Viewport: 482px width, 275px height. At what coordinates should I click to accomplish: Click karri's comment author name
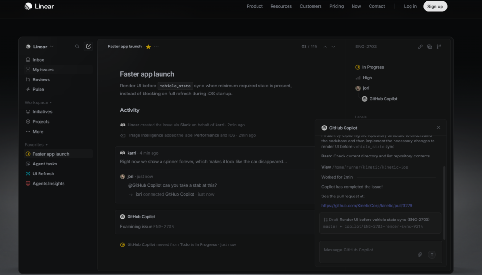click(132, 153)
